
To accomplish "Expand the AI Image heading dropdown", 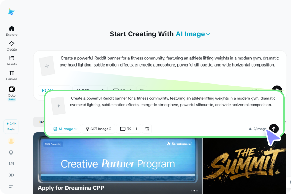I will [x=193, y=34].
